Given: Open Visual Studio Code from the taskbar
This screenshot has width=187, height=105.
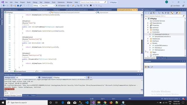Looking at the screenshot, I should point(87,102).
